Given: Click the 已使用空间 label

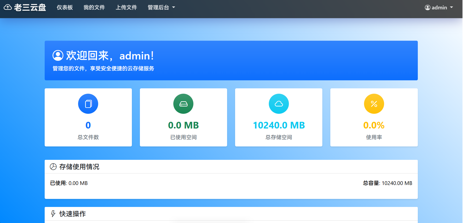Looking at the screenshot, I should click(183, 137).
